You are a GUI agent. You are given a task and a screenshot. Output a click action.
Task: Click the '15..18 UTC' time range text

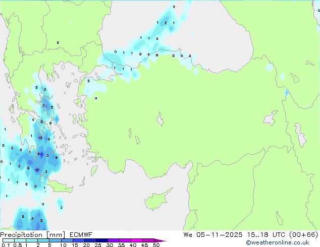point(265,235)
